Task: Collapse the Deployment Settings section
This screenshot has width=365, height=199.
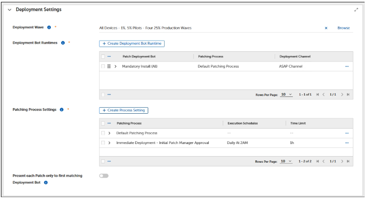Action: tap(9, 10)
